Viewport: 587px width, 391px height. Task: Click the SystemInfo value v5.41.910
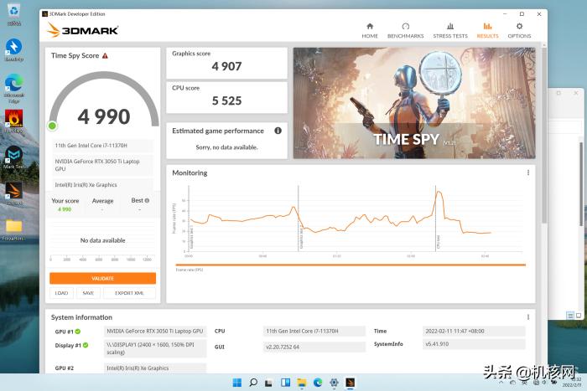[x=474, y=344]
